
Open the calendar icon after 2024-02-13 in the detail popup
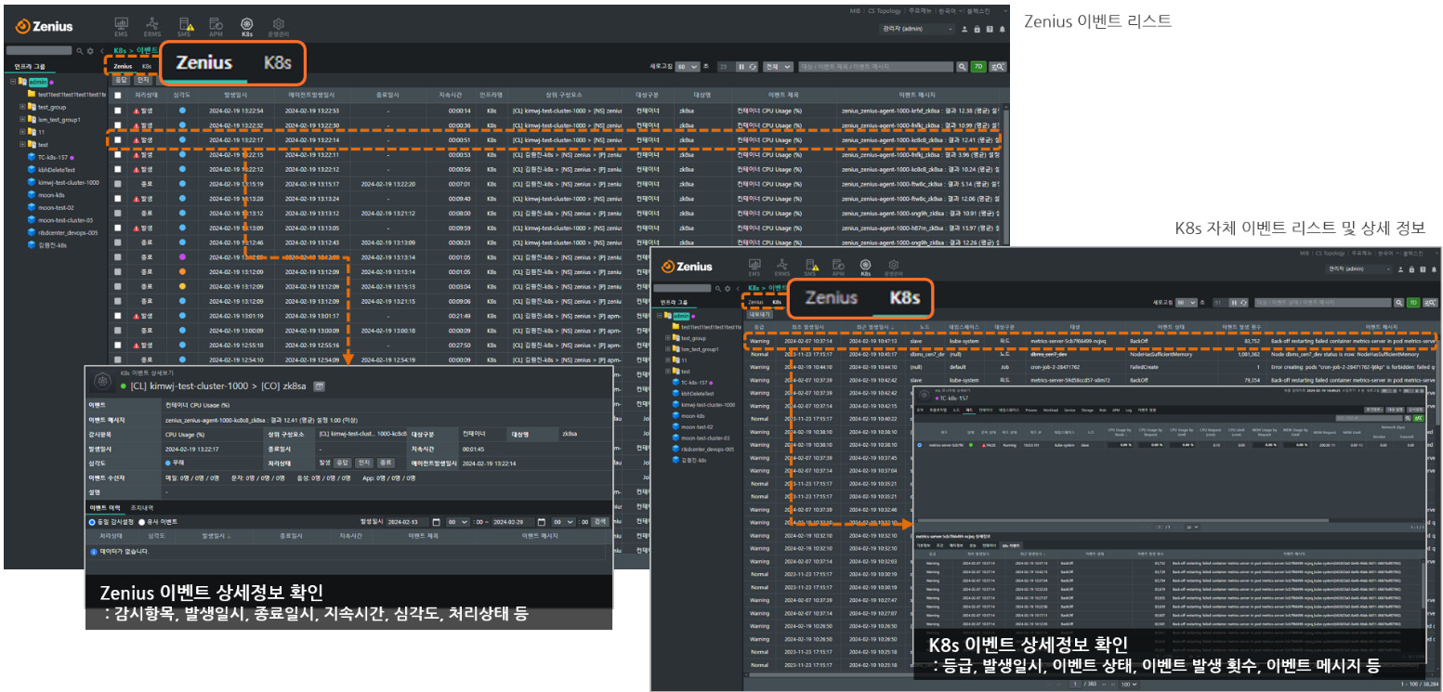point(437,522)
